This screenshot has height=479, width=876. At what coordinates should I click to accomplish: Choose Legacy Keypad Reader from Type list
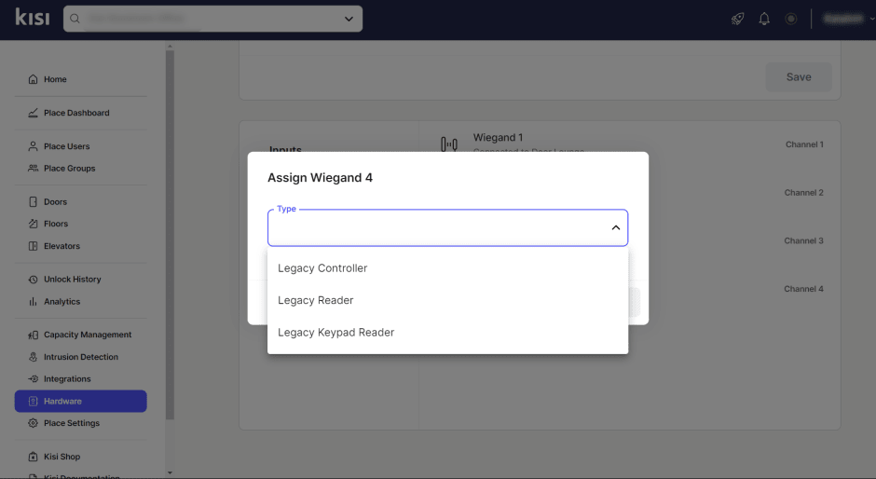coord(447,333)
